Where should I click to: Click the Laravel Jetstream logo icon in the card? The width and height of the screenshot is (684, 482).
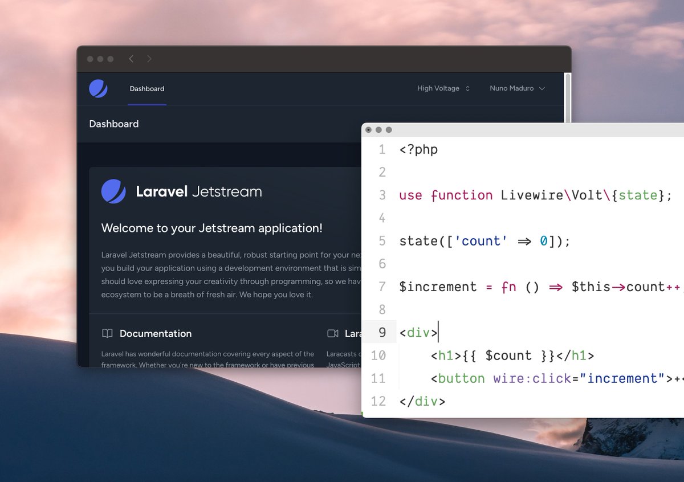(113, 191)
